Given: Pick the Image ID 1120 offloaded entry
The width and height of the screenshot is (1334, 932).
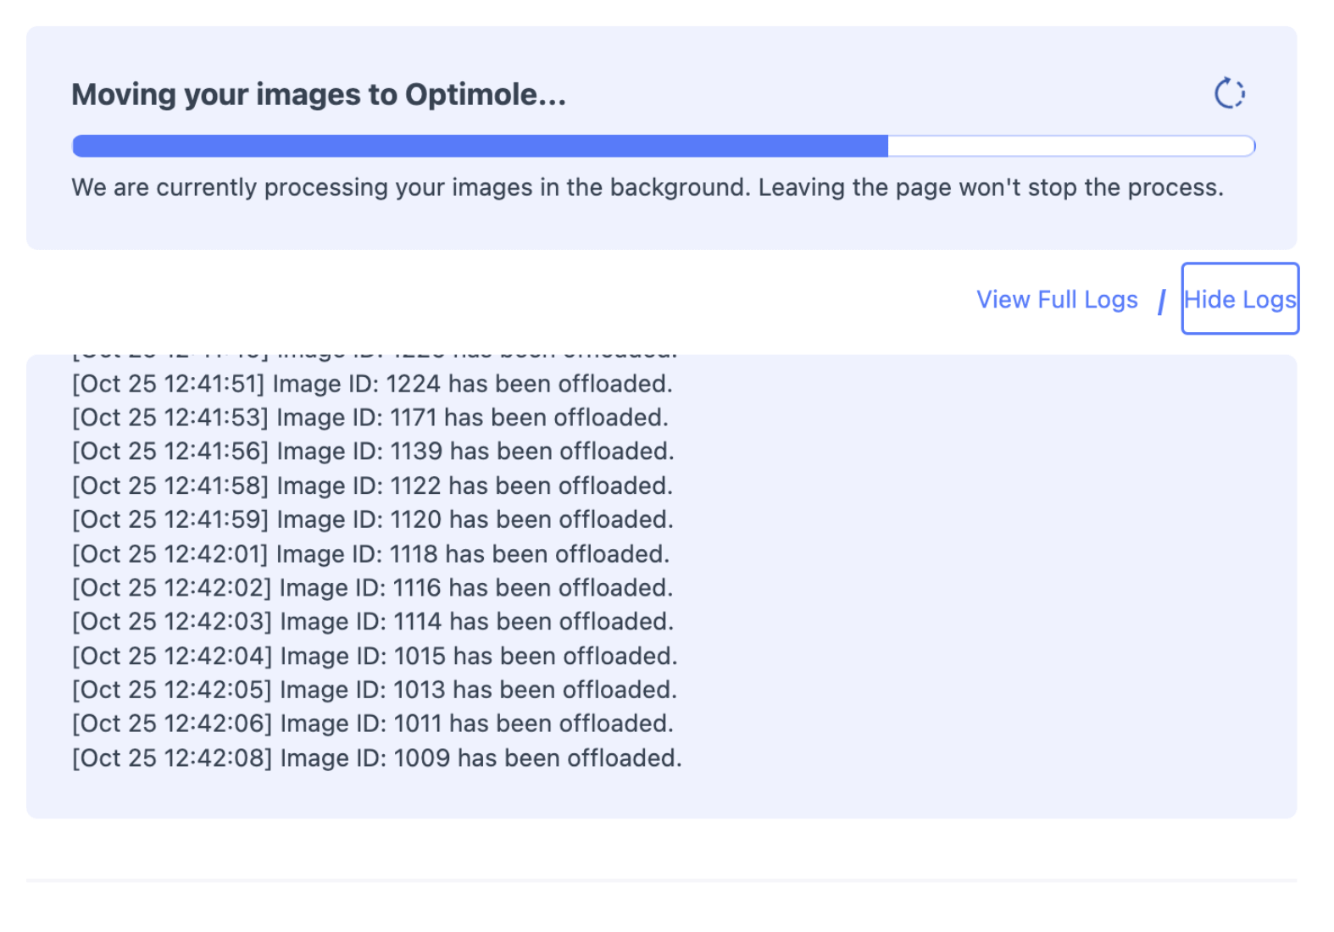Looking at the screenshot, I should pos(373,519).
